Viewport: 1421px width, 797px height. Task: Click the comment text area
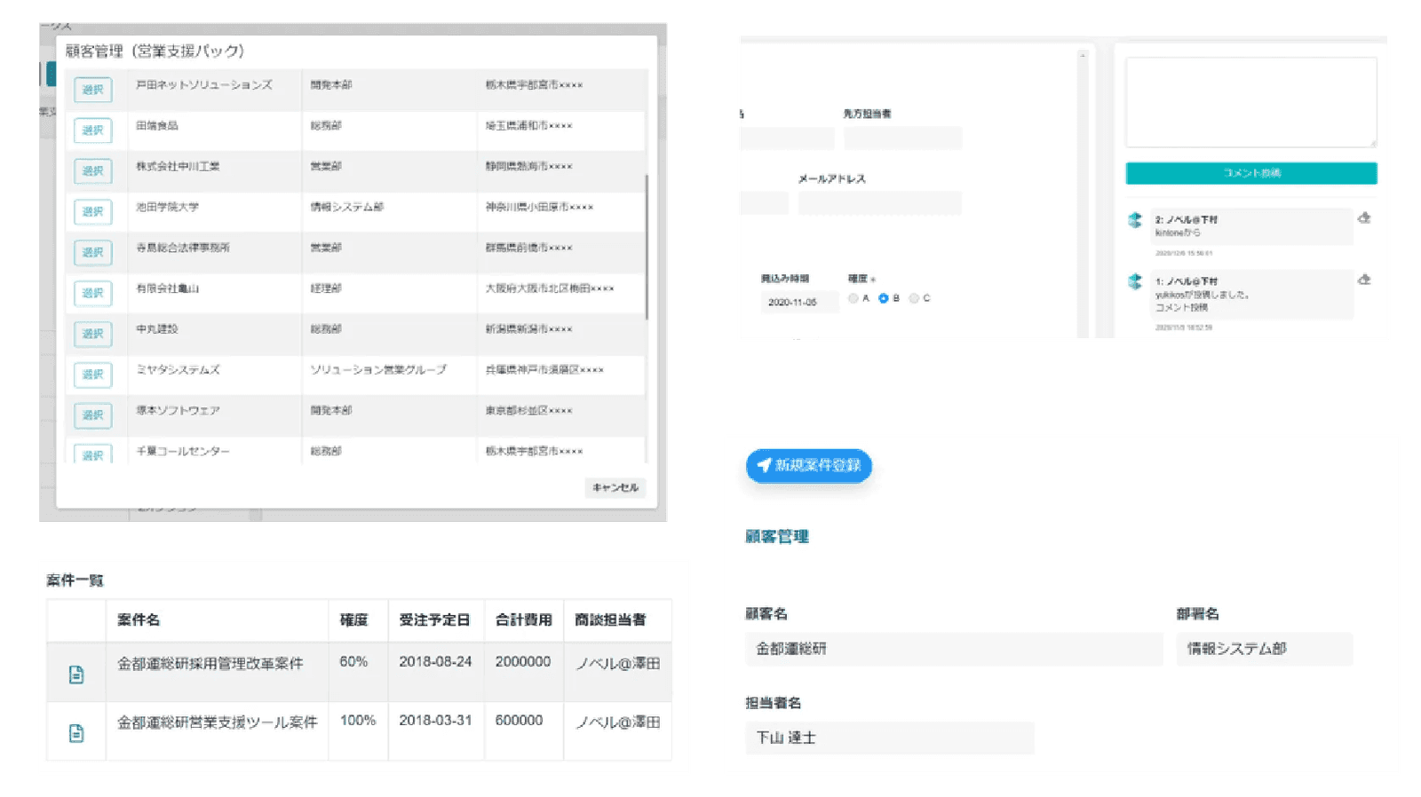(x=1250, y=102)
